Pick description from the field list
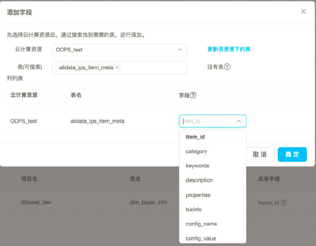Image resolution: width=316 pixels, height=246 pixels. tap(212, 180)
